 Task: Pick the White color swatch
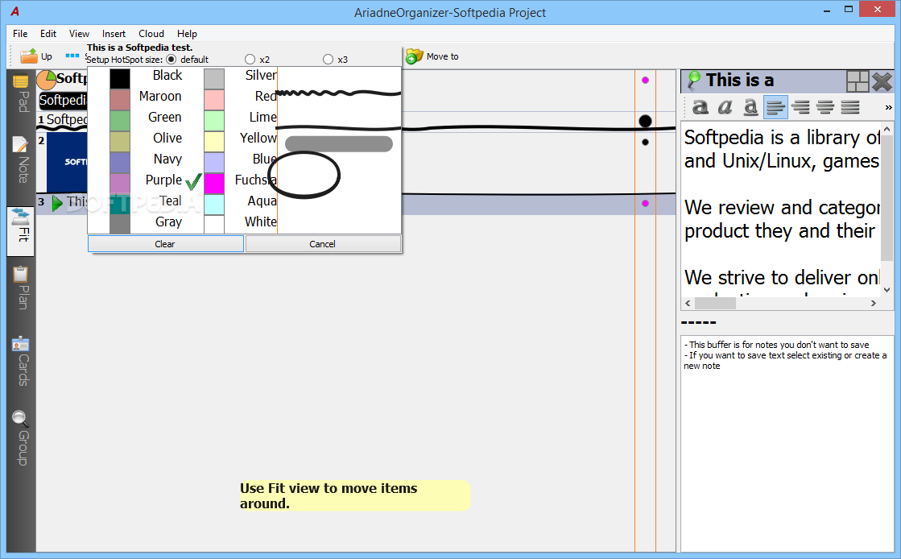point(214,224)
